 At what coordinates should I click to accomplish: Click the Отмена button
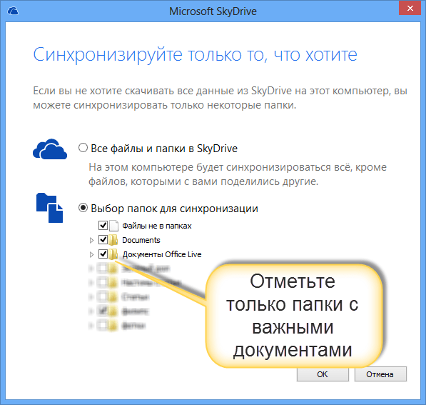pos(380,374)
